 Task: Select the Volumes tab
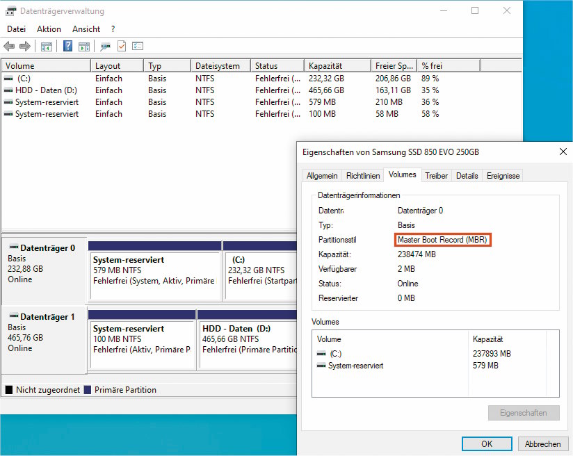[403, 174]
